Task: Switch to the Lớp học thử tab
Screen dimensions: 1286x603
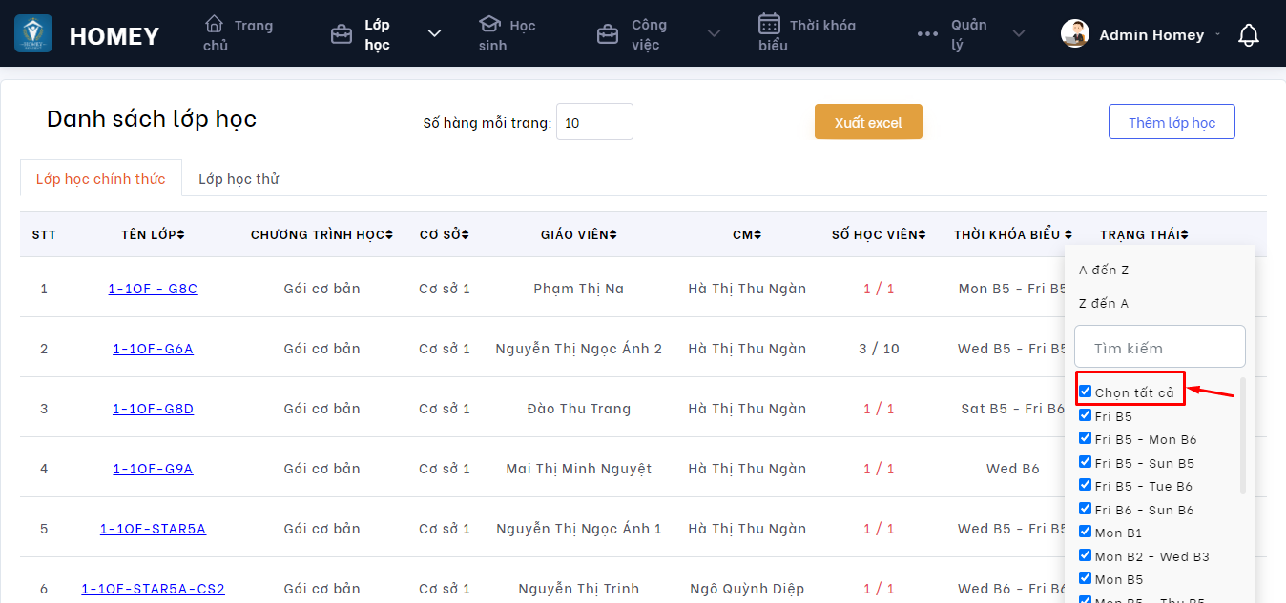Action: point(239,179)
